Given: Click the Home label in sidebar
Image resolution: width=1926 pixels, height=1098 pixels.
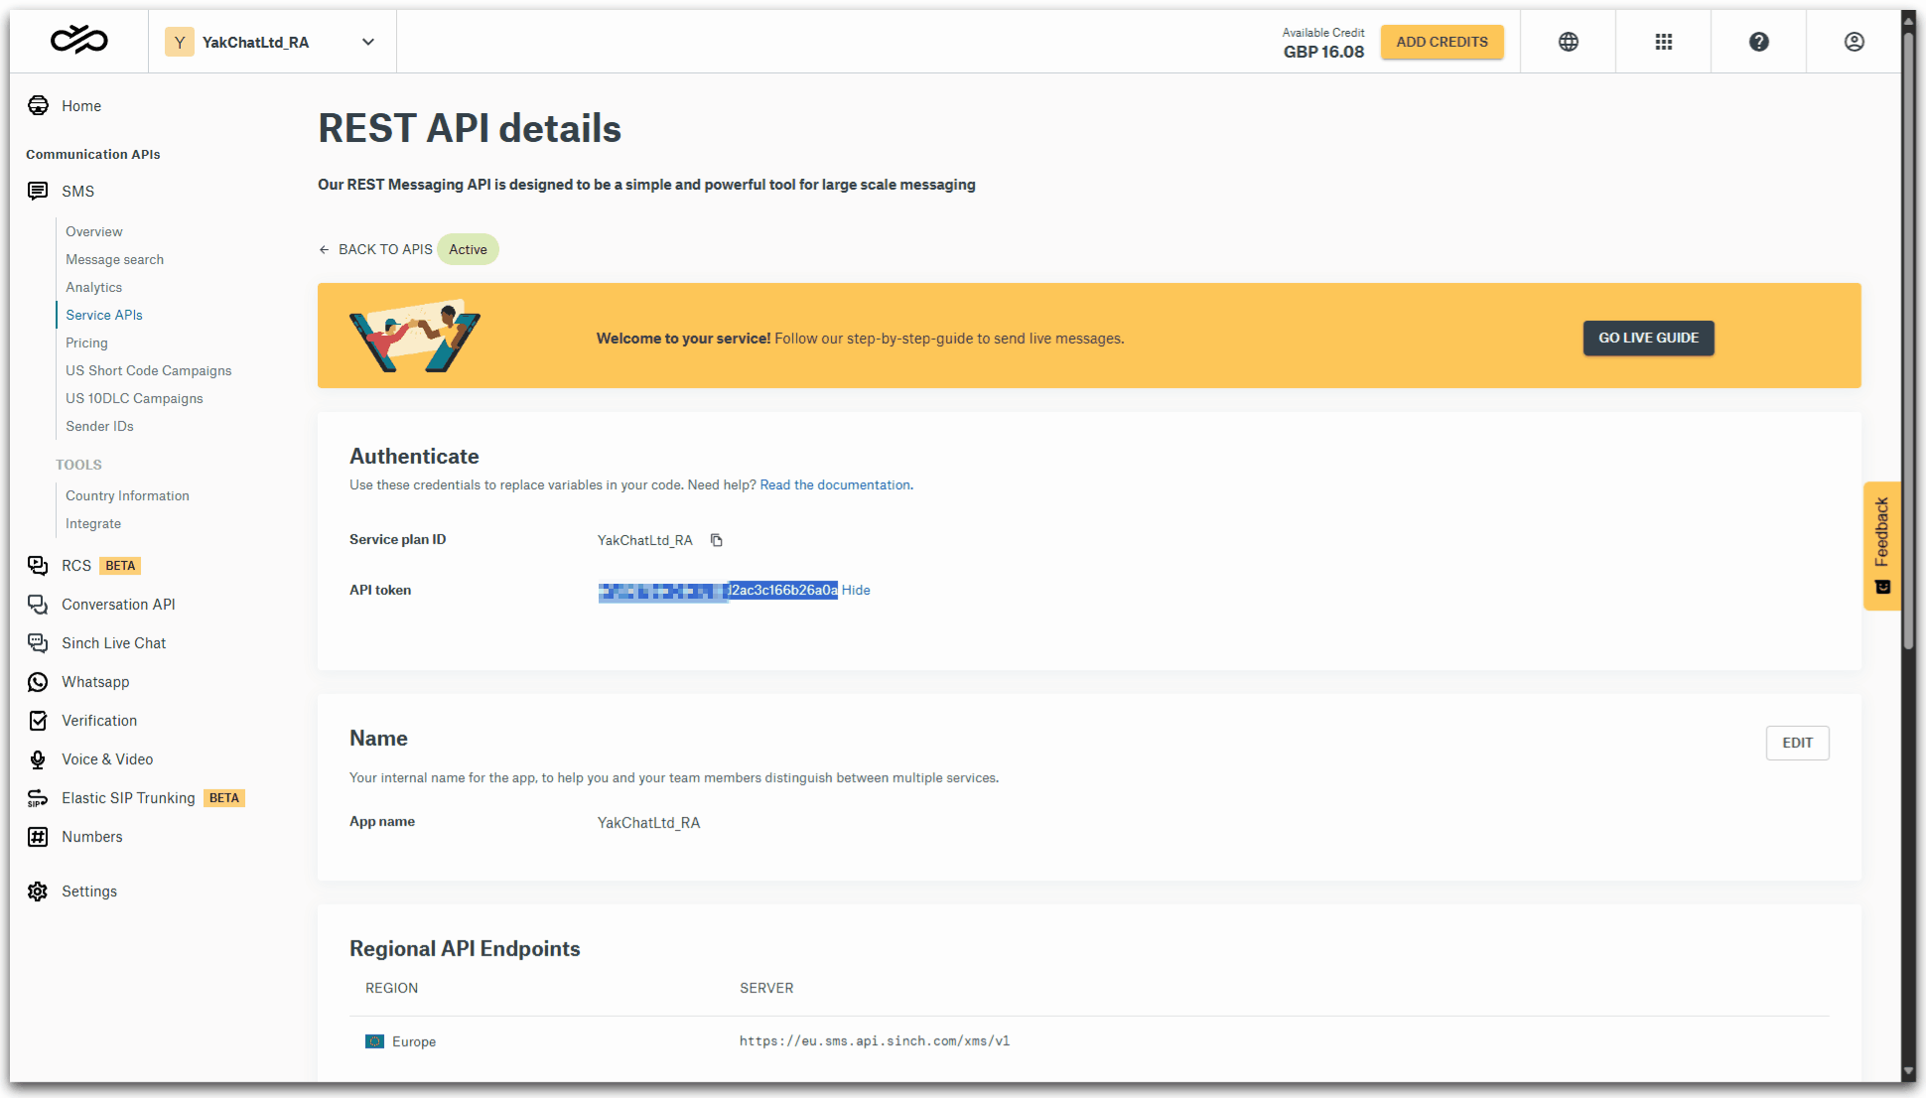Looking at the screenshot, I should click(81, 106).
